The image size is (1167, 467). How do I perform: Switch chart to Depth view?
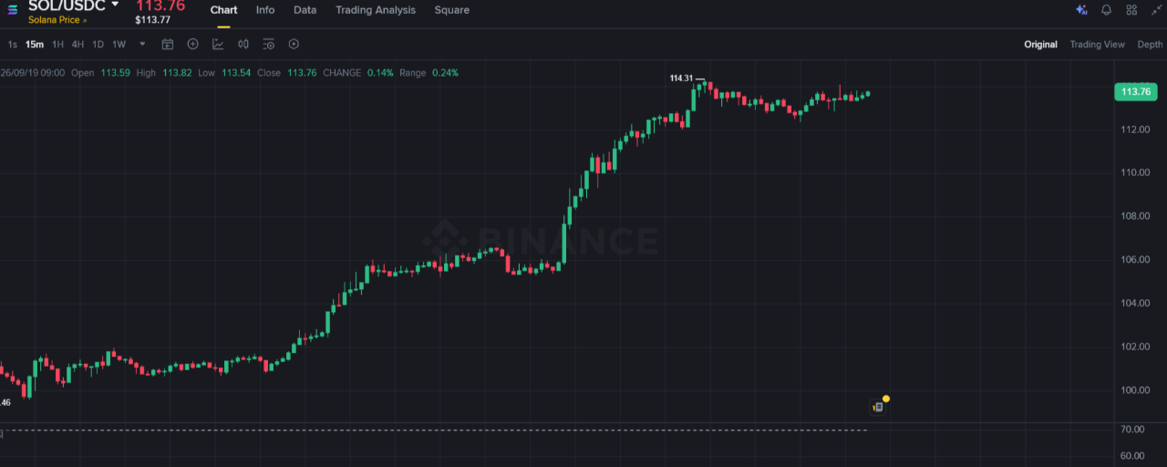click(x=1150, y=45)
